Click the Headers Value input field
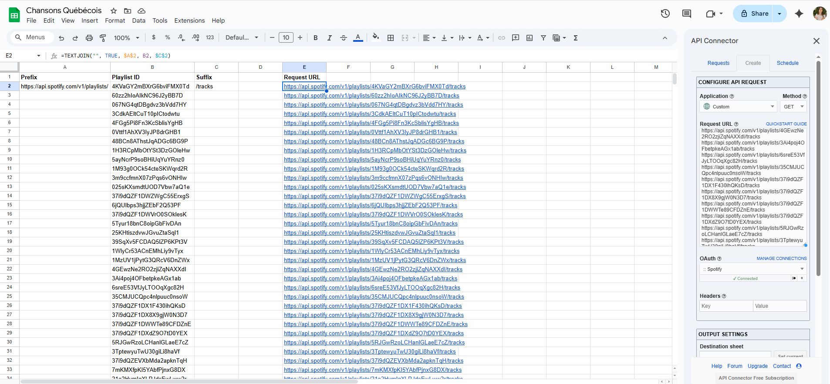830x384 pixels. (780, 306)
